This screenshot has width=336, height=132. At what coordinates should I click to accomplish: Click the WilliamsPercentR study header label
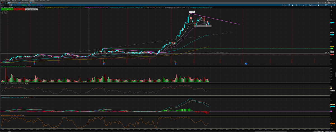[x=8, y=115]
